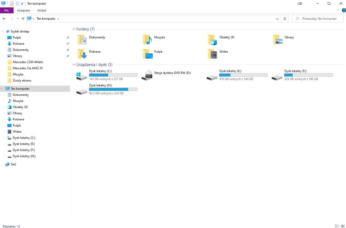346x228 pixels.
Task: Open the Obrazy folder icon in Foldery
Action: pos(278,40)
